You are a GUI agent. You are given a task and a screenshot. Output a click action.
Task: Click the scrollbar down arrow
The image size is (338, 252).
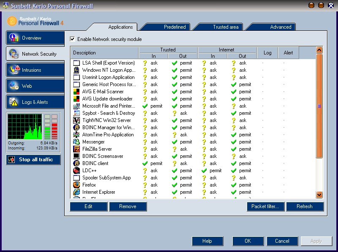(319, 195)
